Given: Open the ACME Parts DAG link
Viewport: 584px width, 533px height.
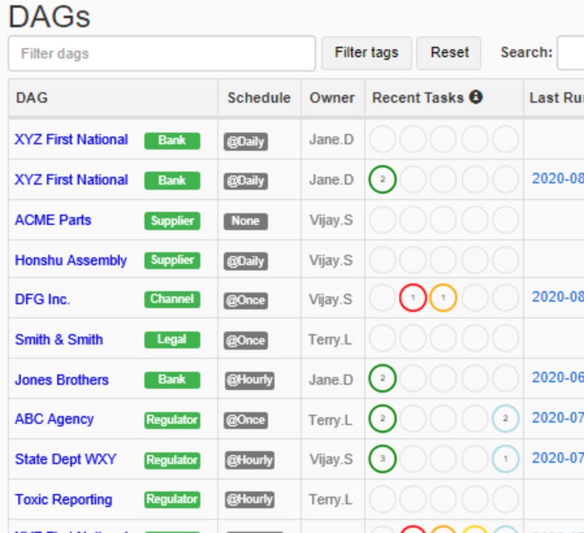Looking at the screenshot, I should (x=53, y=220).
